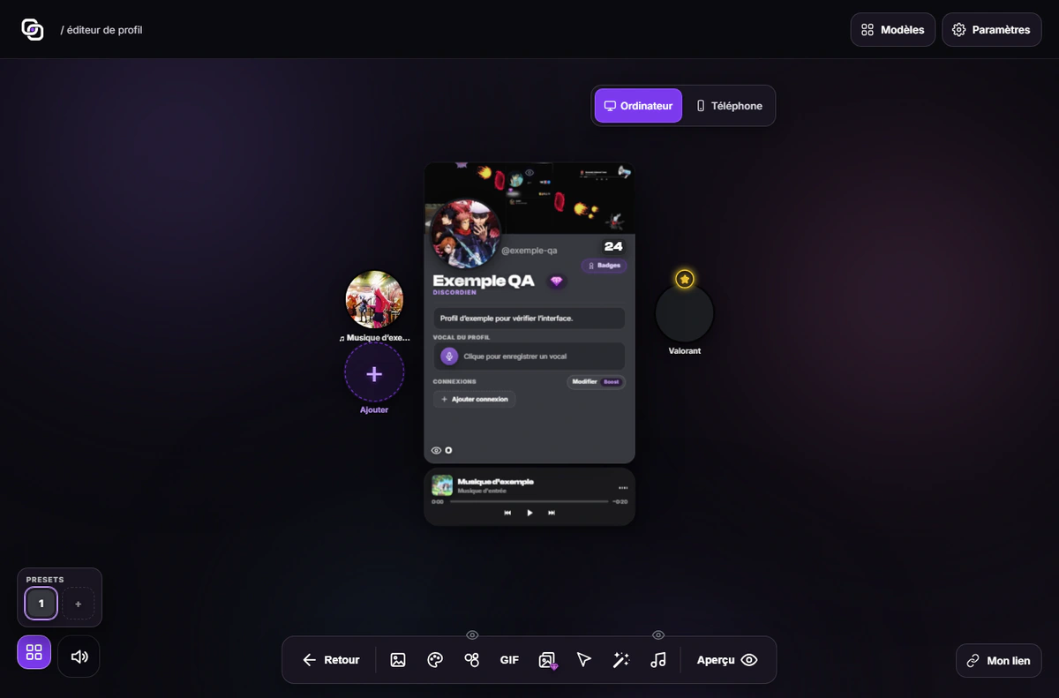Click the microphone to record a vocal

click(x=449, y=357)
